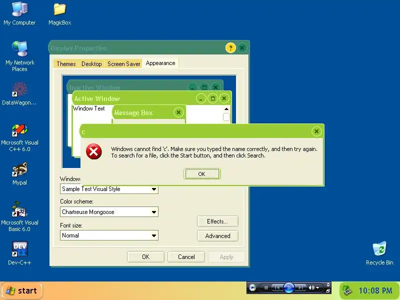Click the Active Window preview close button
400x300 pixels.
coord(224,98)
